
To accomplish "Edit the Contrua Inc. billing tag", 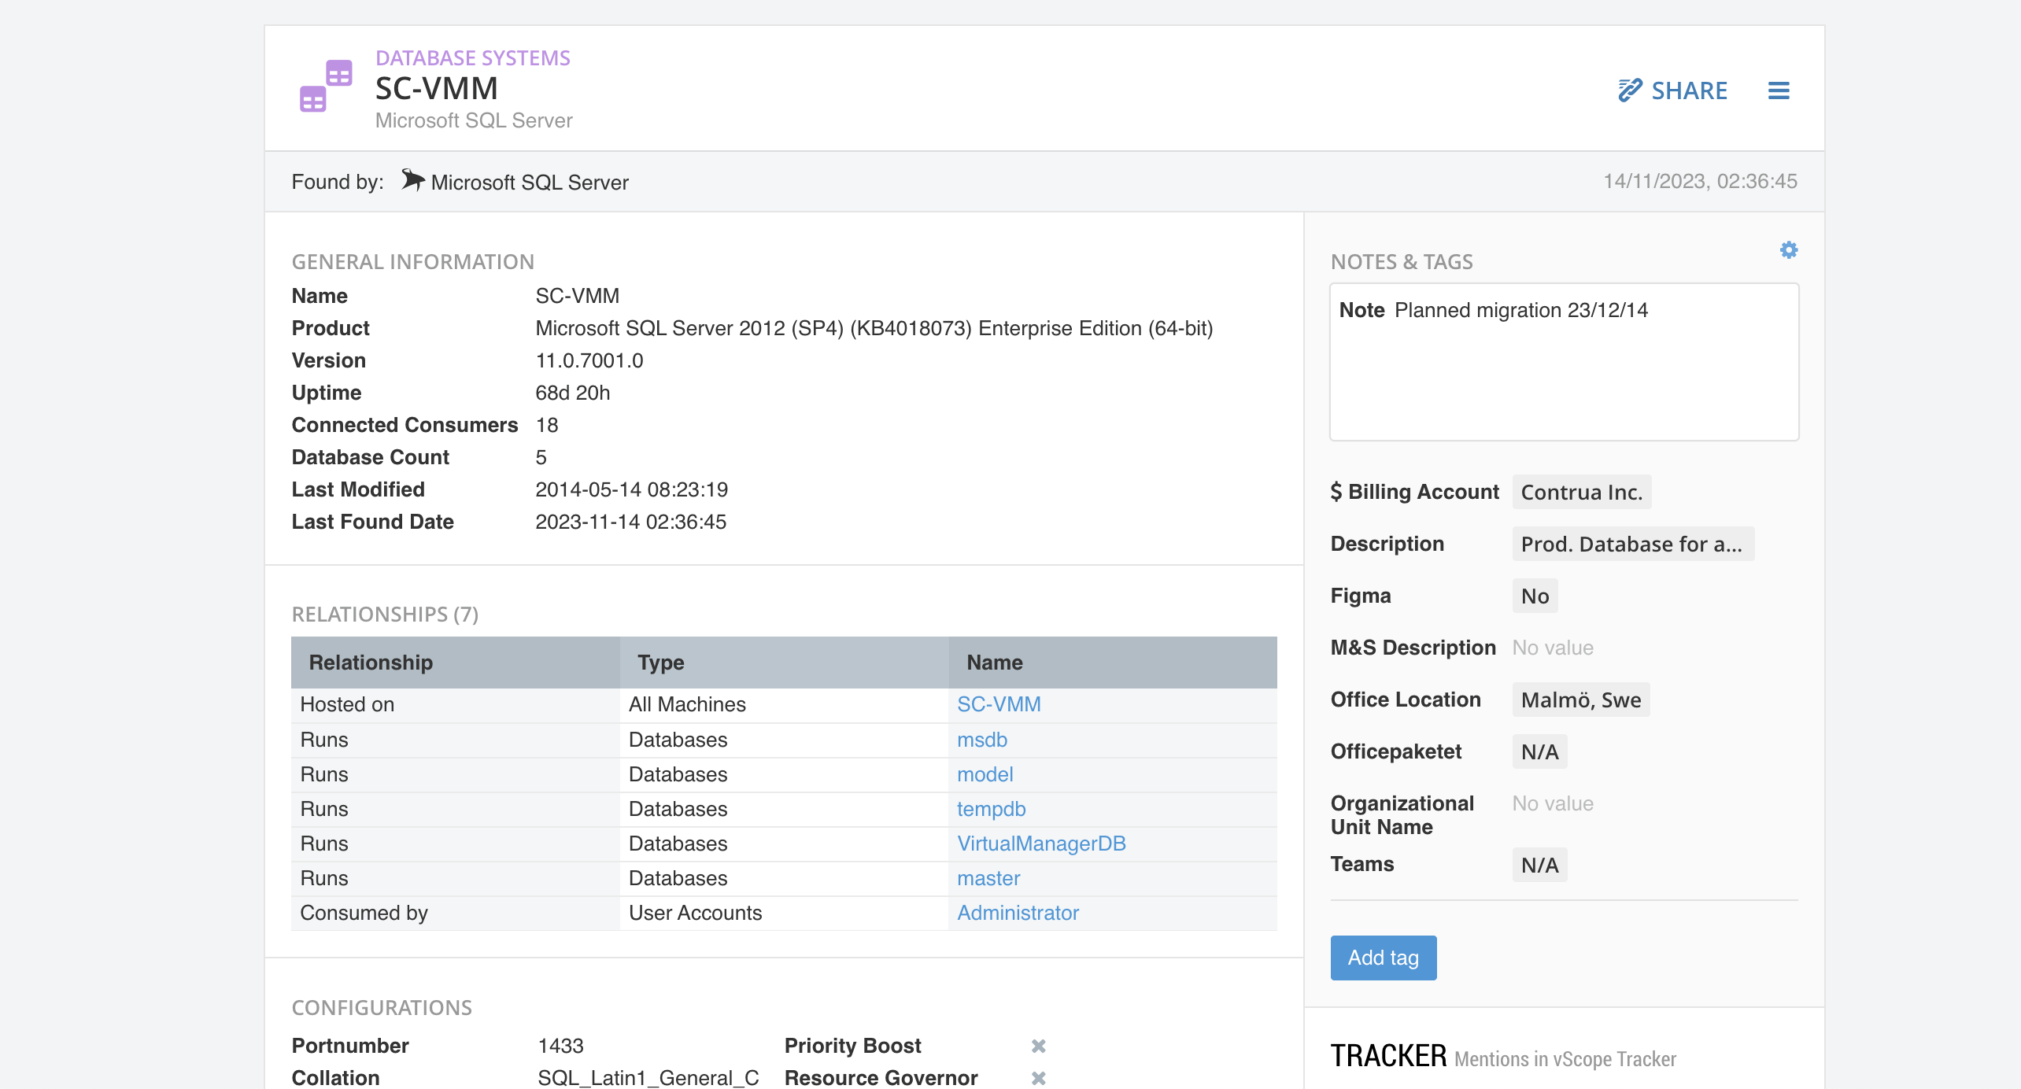I will point(1582,492).
